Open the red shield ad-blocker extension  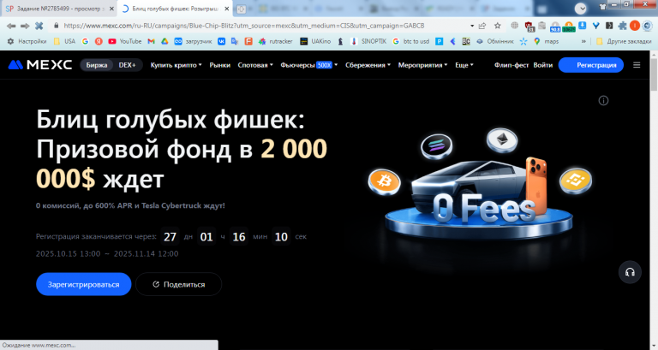[529, 27]
